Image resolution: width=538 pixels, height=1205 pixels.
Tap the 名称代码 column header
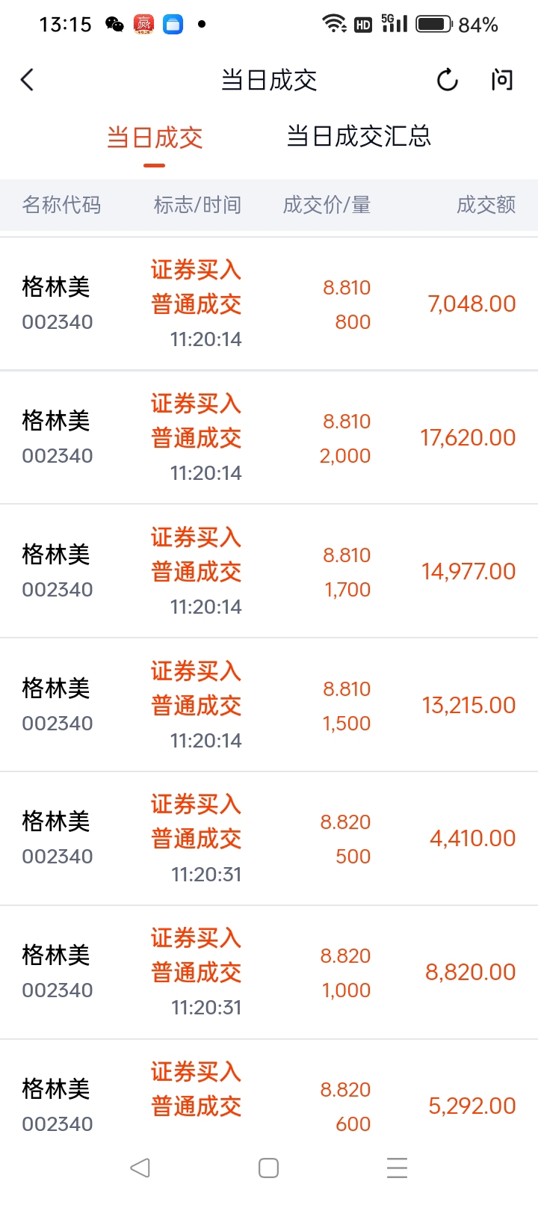coord(61,205)
